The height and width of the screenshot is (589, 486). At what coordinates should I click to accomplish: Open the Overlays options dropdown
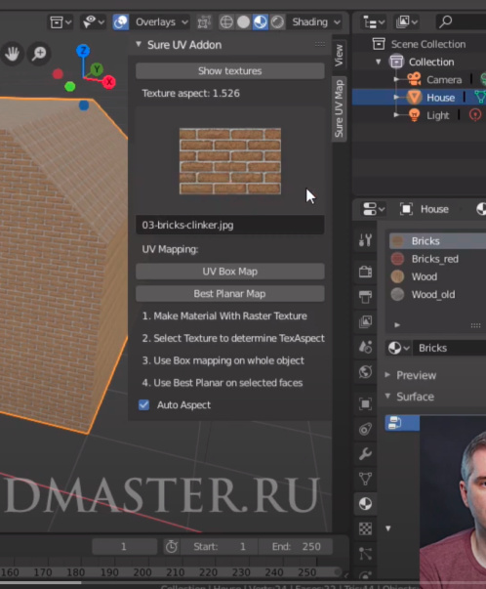161,22
